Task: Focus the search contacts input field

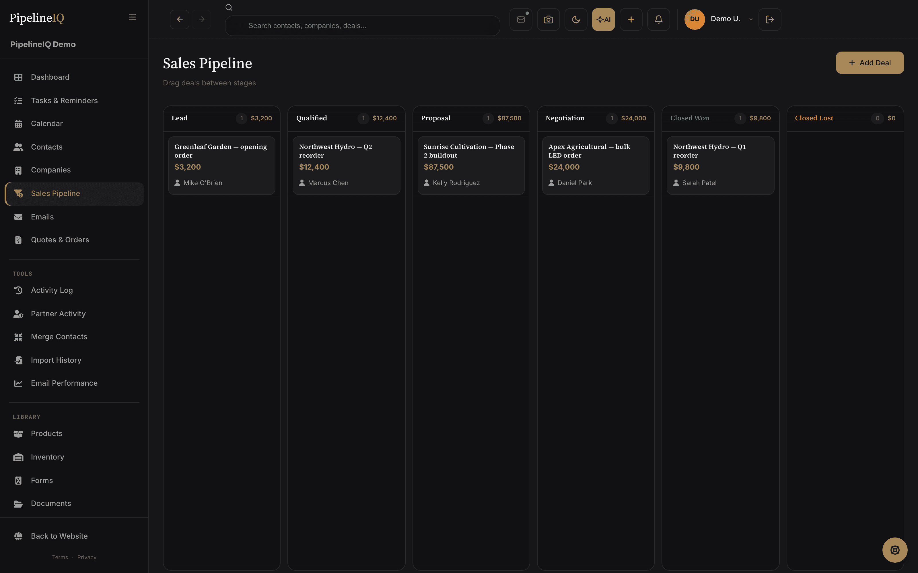Action: pyautogui.click(x=362, y=26)
